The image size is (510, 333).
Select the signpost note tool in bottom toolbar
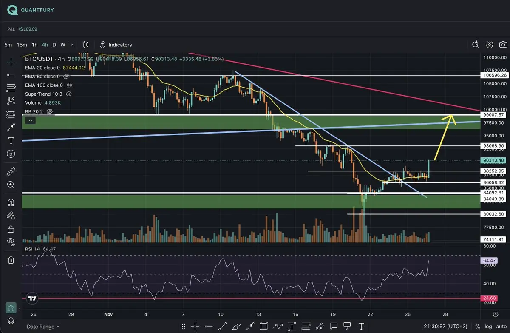[347, 326]
